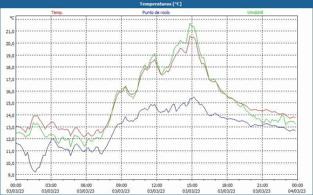Click the 'Temperaturas [°C]' chart title
The image size is (313, 195).
pyautogui.click(x=160, y=4)
